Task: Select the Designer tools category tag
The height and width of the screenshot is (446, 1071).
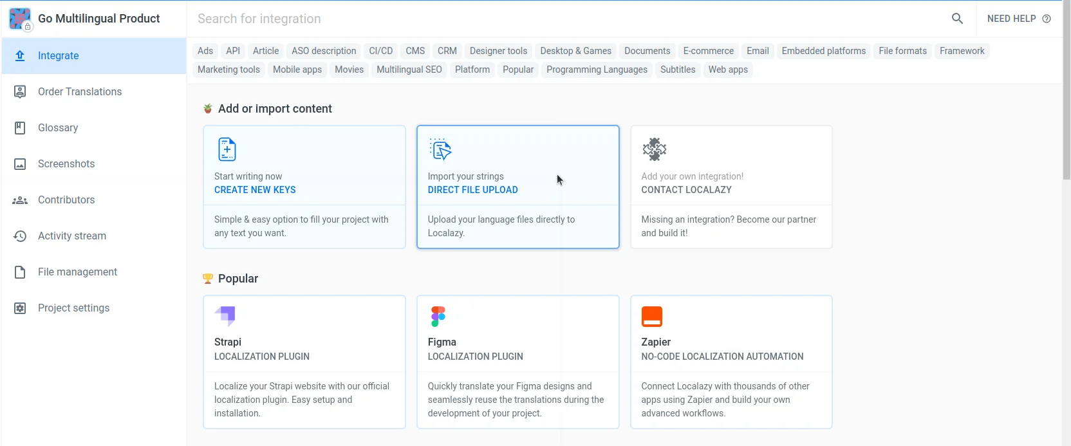Action: pyautogui.click(x=498, y=51)
